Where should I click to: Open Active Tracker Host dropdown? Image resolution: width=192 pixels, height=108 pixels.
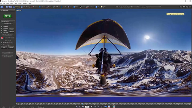[x=133, y=7]
